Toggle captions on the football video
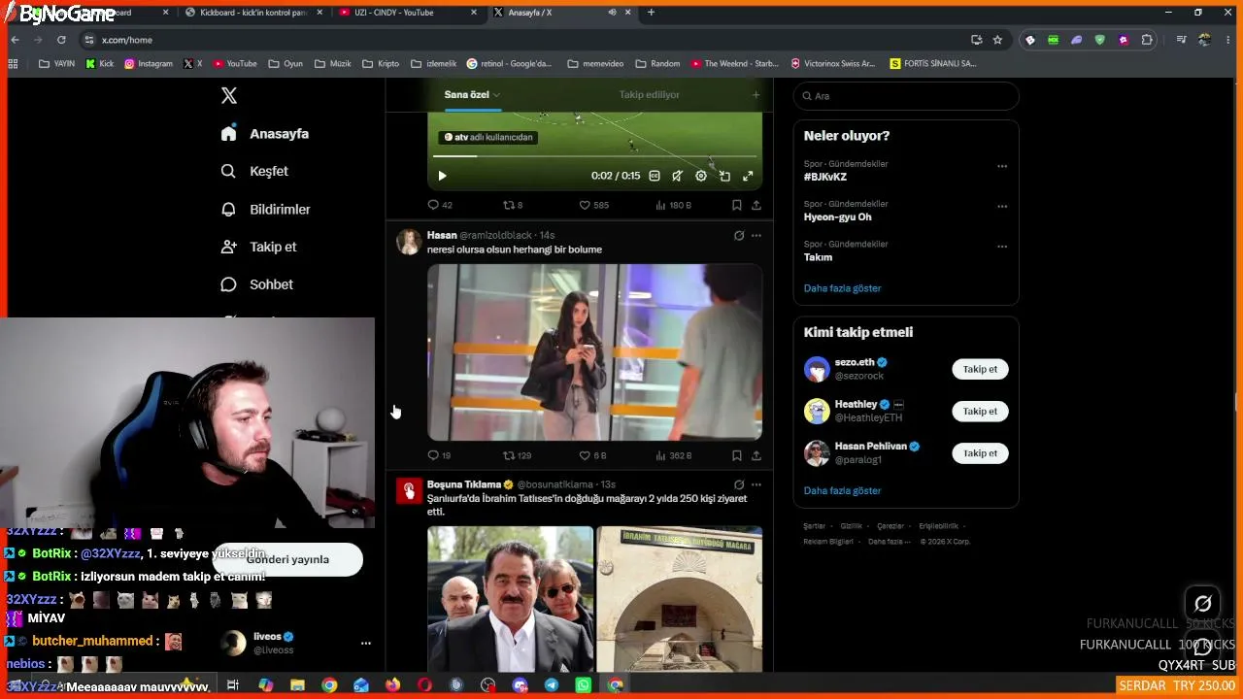Viewport: 1243px width, 699px height. (655, 176)
